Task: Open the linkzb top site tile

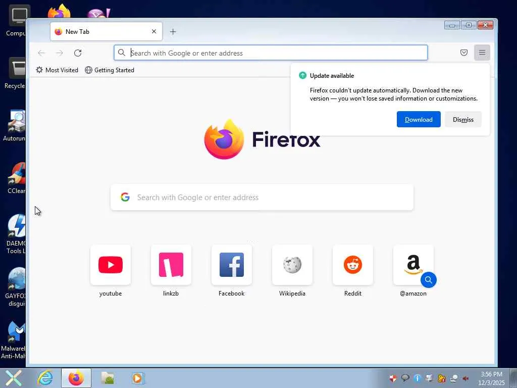Action: click(171, 265)
